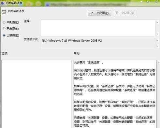Close the 关闭系统还原 dialog window

156,2
